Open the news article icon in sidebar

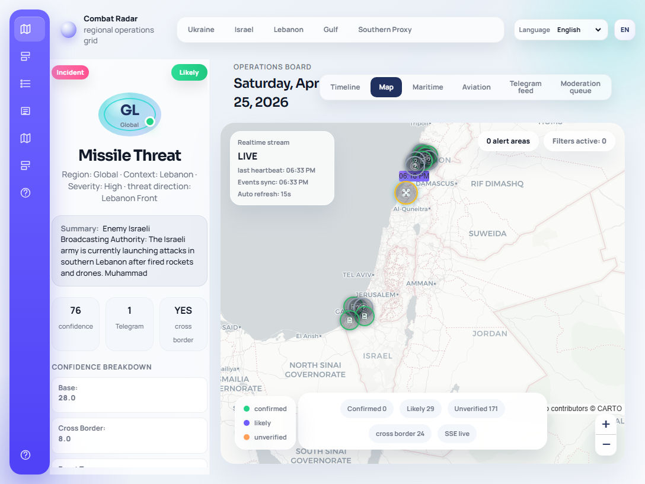click(25, 111)
